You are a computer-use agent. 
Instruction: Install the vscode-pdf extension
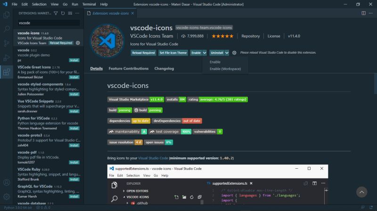coord(74,162)
